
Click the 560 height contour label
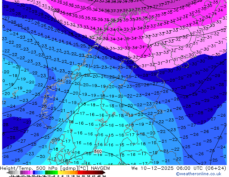pos(98,151)
